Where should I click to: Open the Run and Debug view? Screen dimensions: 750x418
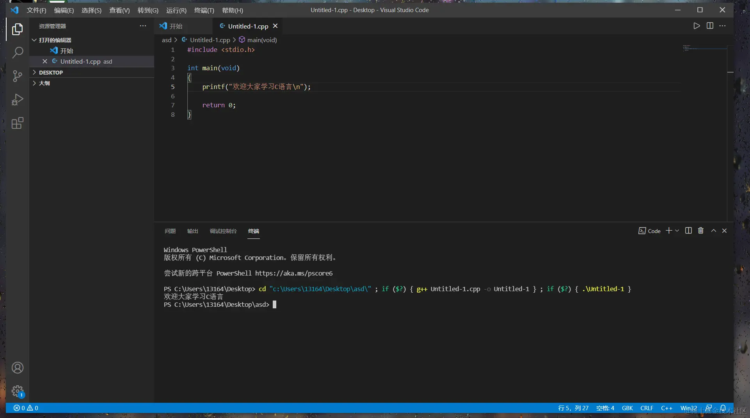(x=18, y=100)
